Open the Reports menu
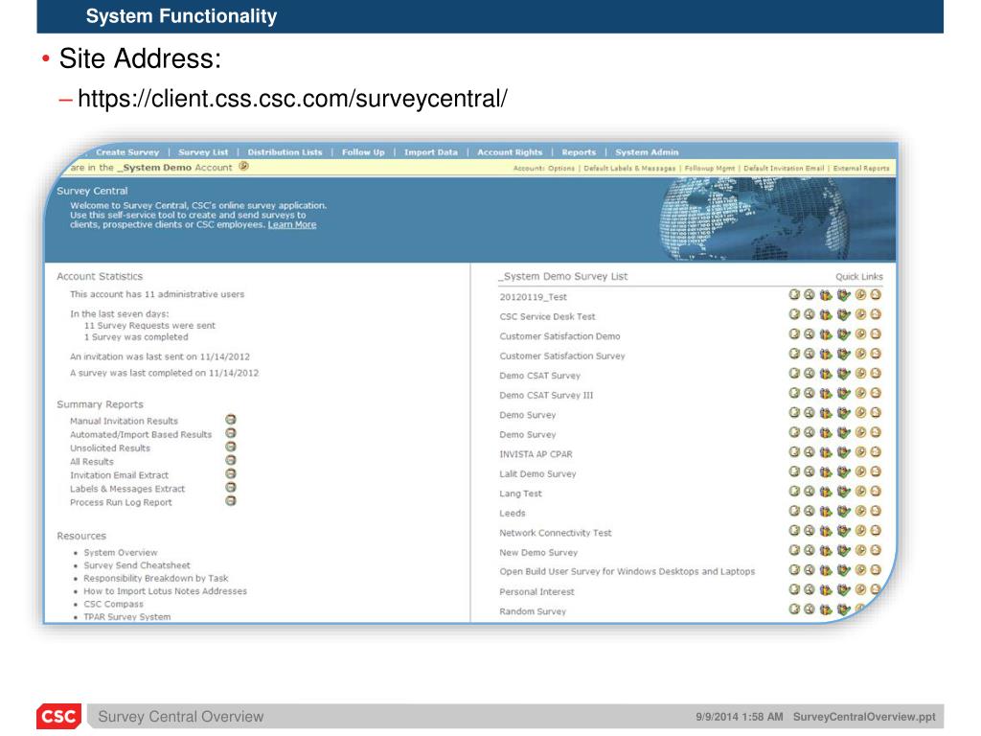Viewport: 981px width, 736px height. (579, 152)
